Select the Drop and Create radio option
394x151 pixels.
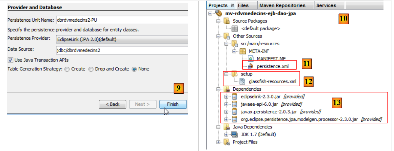click(x=91, y=69)
